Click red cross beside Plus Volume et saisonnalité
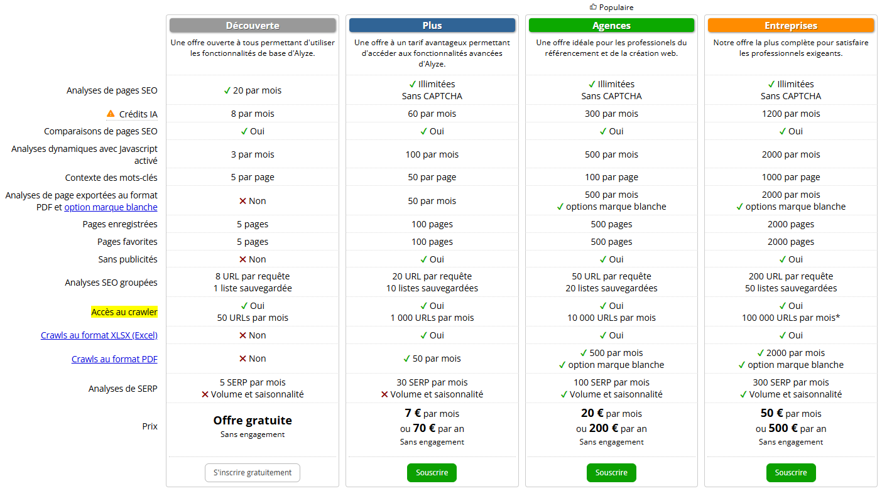The height and width of the screenshot is (491, 882). coord(384,394)
